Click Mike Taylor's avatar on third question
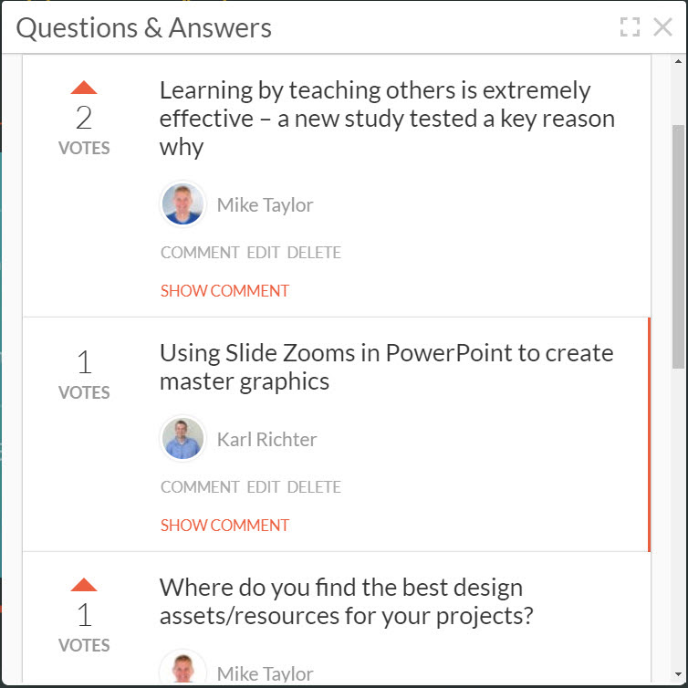 182,668
